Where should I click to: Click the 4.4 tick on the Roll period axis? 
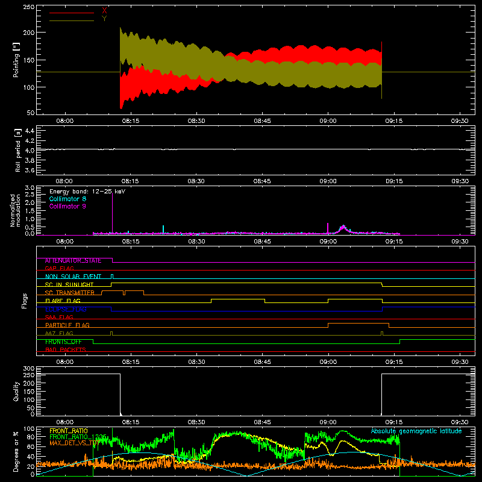(30, 131)
